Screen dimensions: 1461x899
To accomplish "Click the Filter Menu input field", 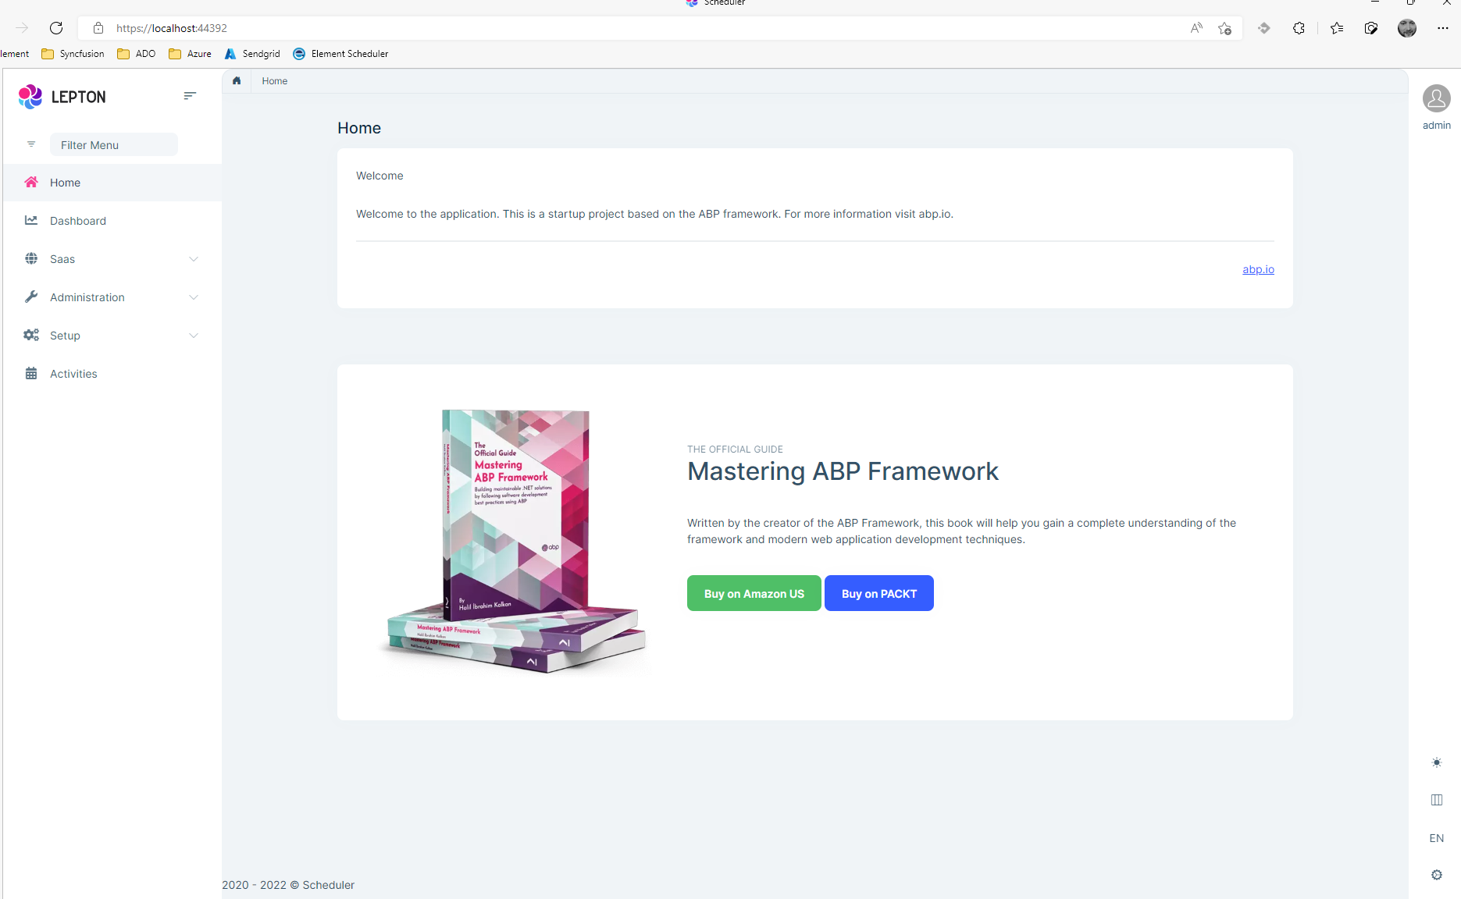I will 114,144.
